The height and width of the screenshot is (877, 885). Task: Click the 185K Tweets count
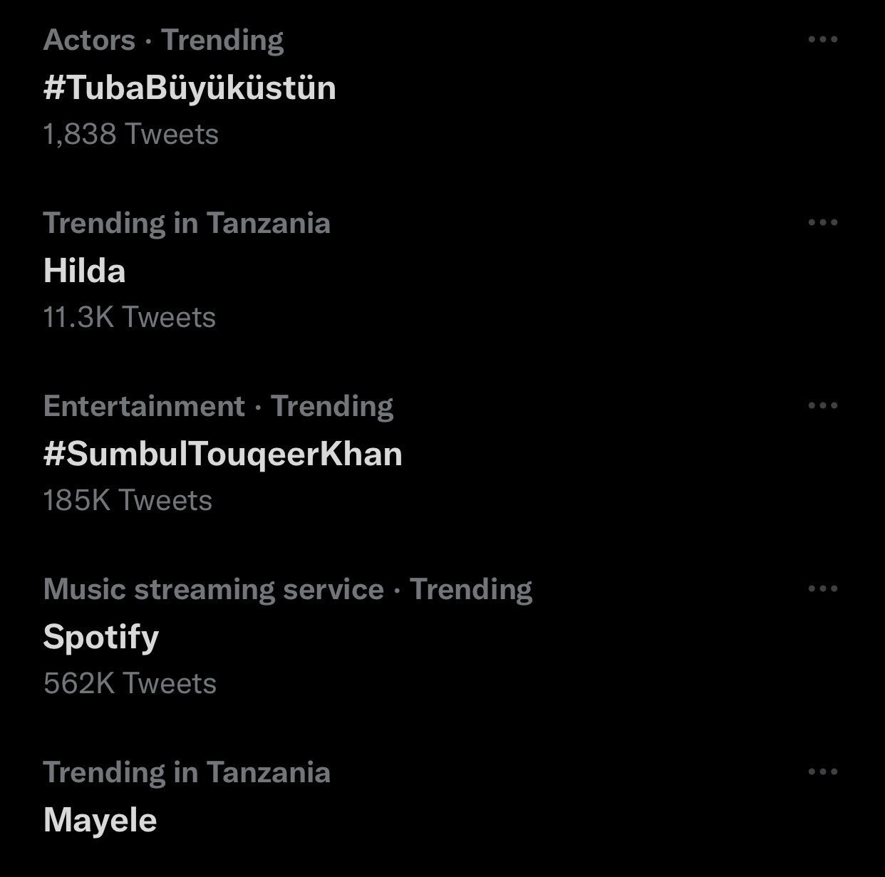pyautogui.click(x=128, y=501)
